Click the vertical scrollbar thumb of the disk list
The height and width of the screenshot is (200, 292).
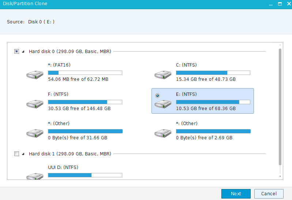(280, 107)
